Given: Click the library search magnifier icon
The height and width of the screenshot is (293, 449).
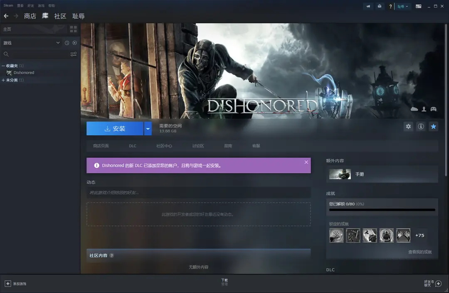Looking at the screenshot, I should [x=6, y=54].
